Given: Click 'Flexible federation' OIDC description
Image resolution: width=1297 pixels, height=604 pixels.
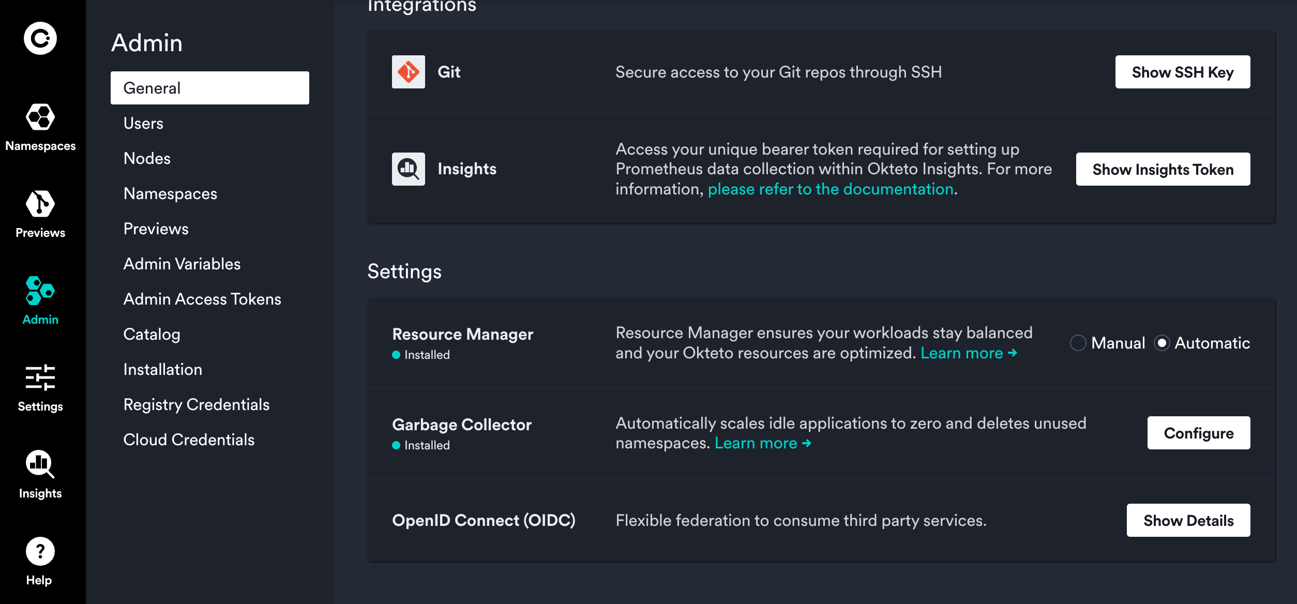Looking at the screenshot, I should [x=801, y=520].
